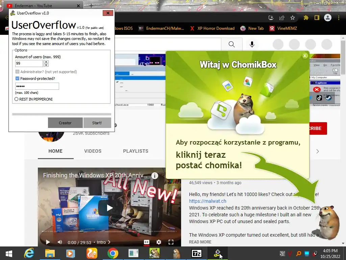Click the play button in video controls
This screenshot has width=346, height=260.
(48, 242)
